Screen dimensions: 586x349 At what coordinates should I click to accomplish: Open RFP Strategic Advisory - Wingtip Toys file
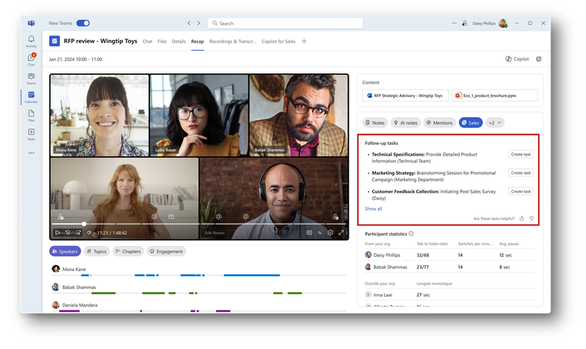(405, 95)
